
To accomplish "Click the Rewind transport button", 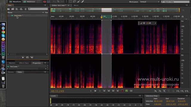I will coord(109,91).
